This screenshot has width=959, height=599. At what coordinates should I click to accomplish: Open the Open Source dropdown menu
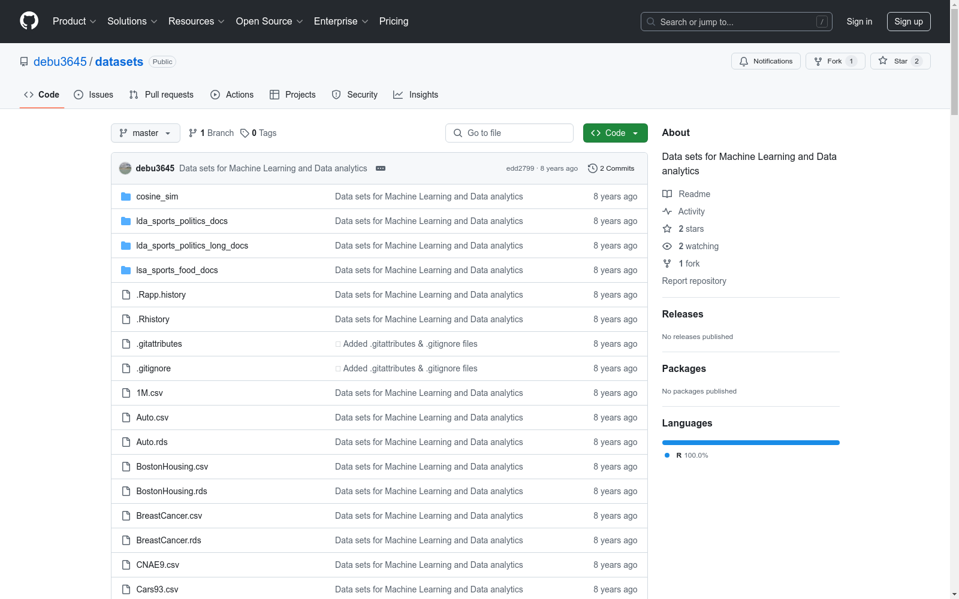270,21
